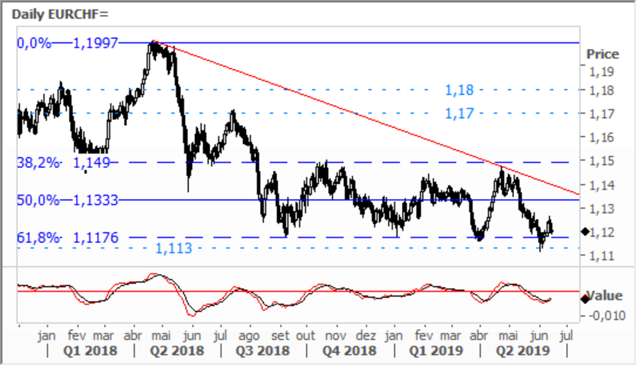Click the light blue '1,17' level label

click(x=459, y=113)
